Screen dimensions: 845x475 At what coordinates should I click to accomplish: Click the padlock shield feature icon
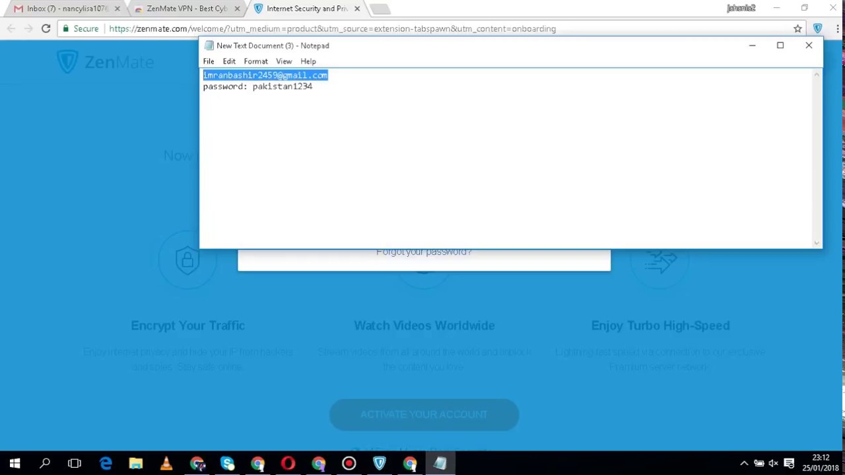187,260
